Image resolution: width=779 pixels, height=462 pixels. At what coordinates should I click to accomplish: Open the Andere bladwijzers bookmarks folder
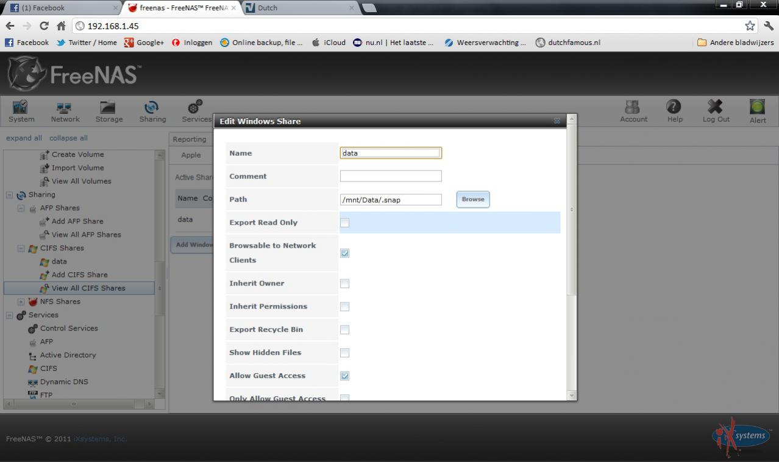point(736,43)
